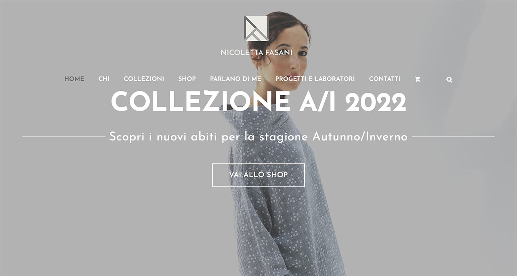517x276 pixels.
Task: Click the divider line left of subtitle
Action: coord(63,137)
